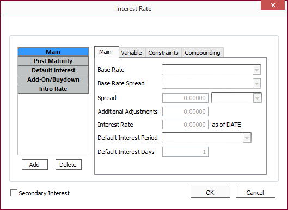The height and width of the screenshot is (210, 288).
Task: Click the Add button
Action: pyautogui.click(x=35, y=165)
